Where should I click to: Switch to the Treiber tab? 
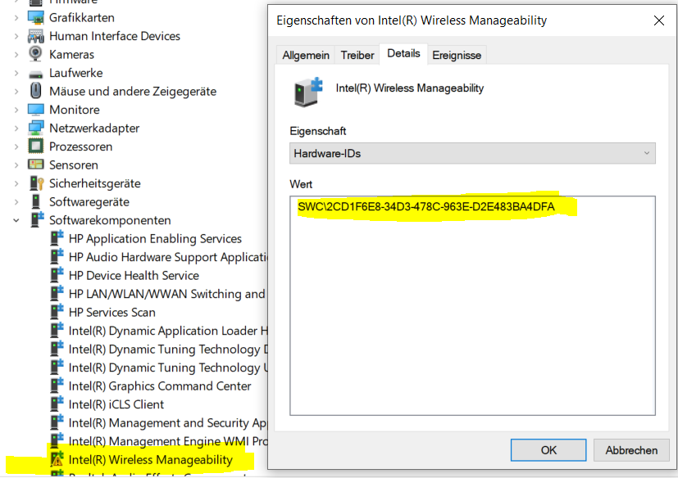357,55
